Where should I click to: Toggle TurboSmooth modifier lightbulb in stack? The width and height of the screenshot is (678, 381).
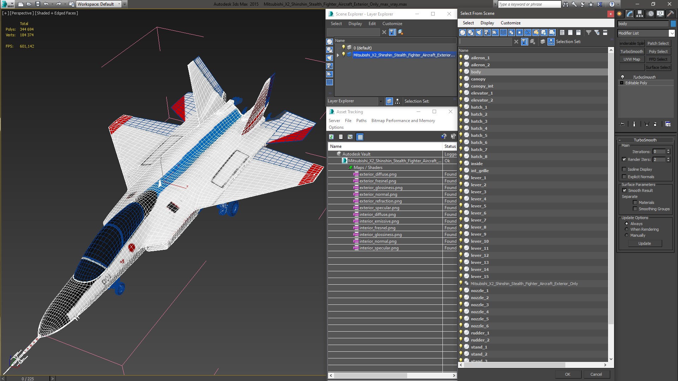click(x=623, y=77)
